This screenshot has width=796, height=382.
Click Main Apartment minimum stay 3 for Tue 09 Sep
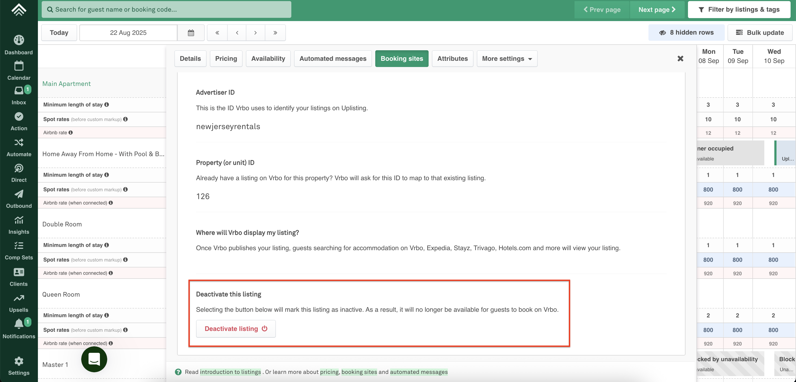pos(737,105)
